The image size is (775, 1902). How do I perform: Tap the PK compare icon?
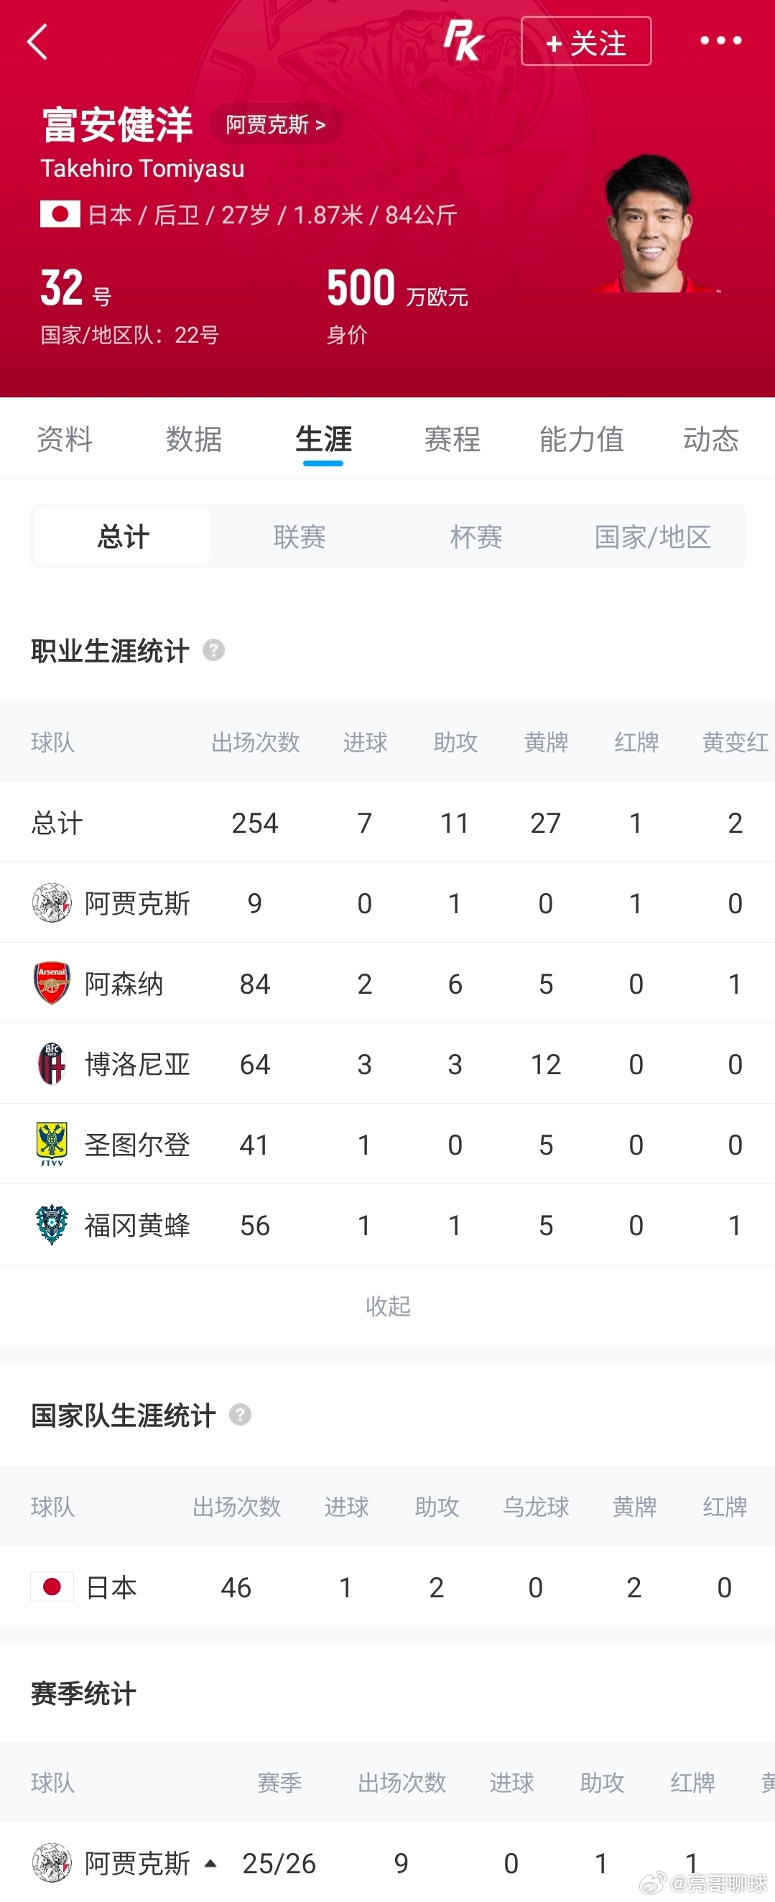point(463,41)
